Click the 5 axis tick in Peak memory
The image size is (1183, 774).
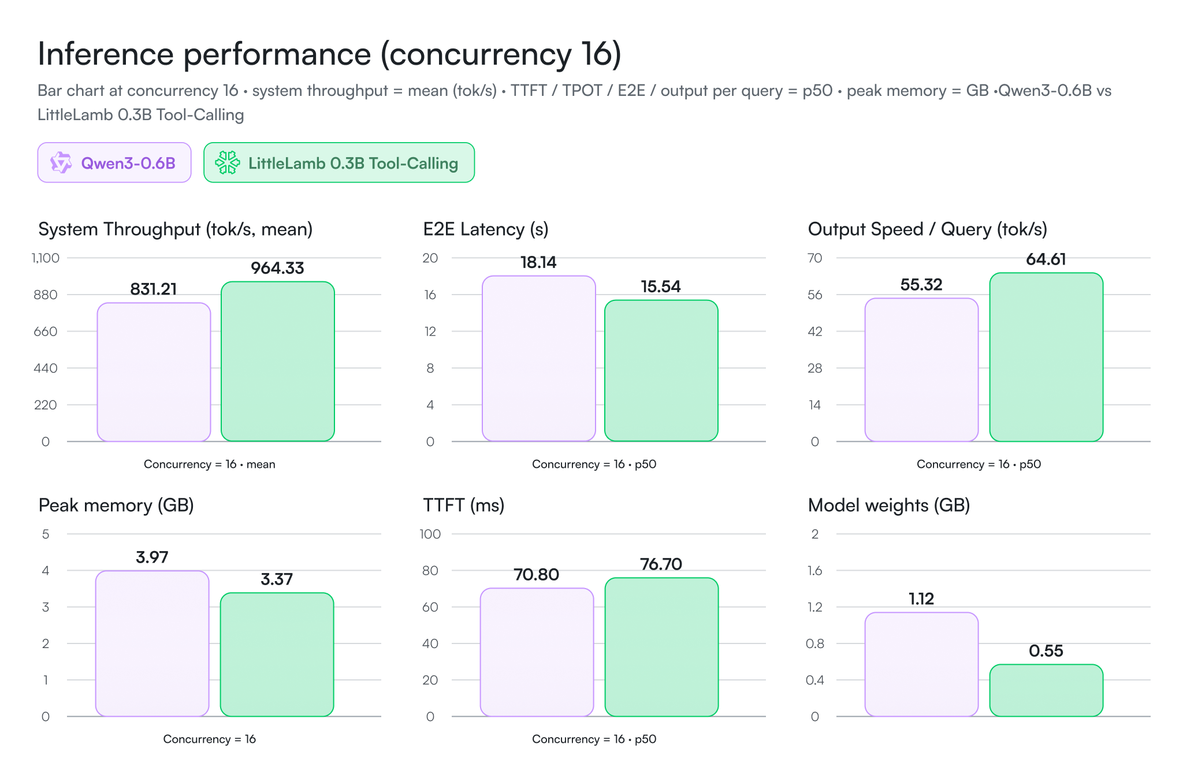pos(46,534)
